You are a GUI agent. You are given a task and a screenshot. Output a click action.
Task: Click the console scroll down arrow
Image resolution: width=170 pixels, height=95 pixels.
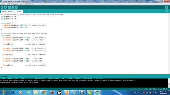point(169,87)
